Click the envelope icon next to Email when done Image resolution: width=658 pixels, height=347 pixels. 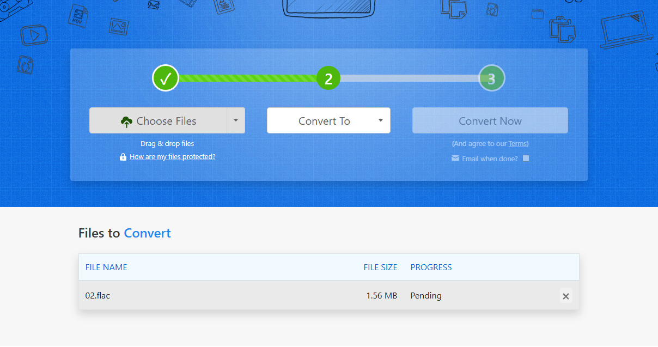tap(455, 159)
